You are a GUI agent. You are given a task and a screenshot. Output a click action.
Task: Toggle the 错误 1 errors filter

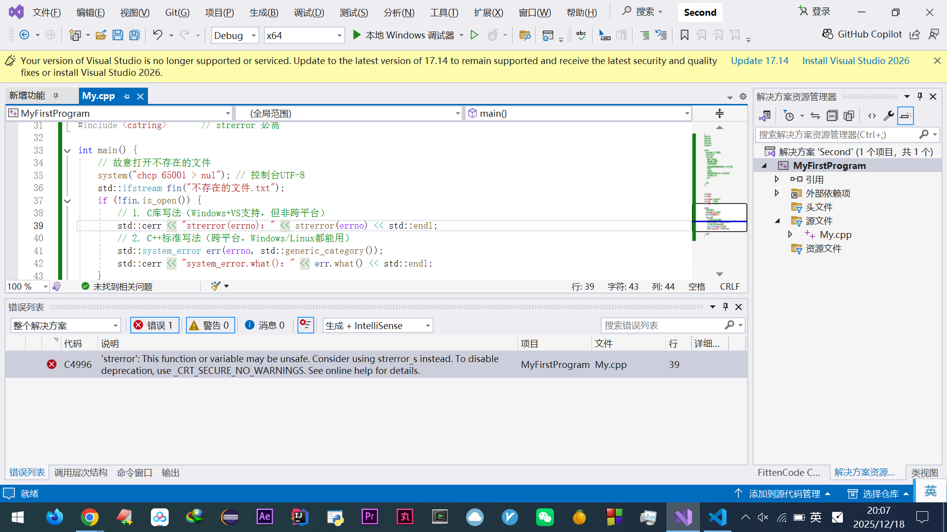pyautogui.click(x=154, y=325)
